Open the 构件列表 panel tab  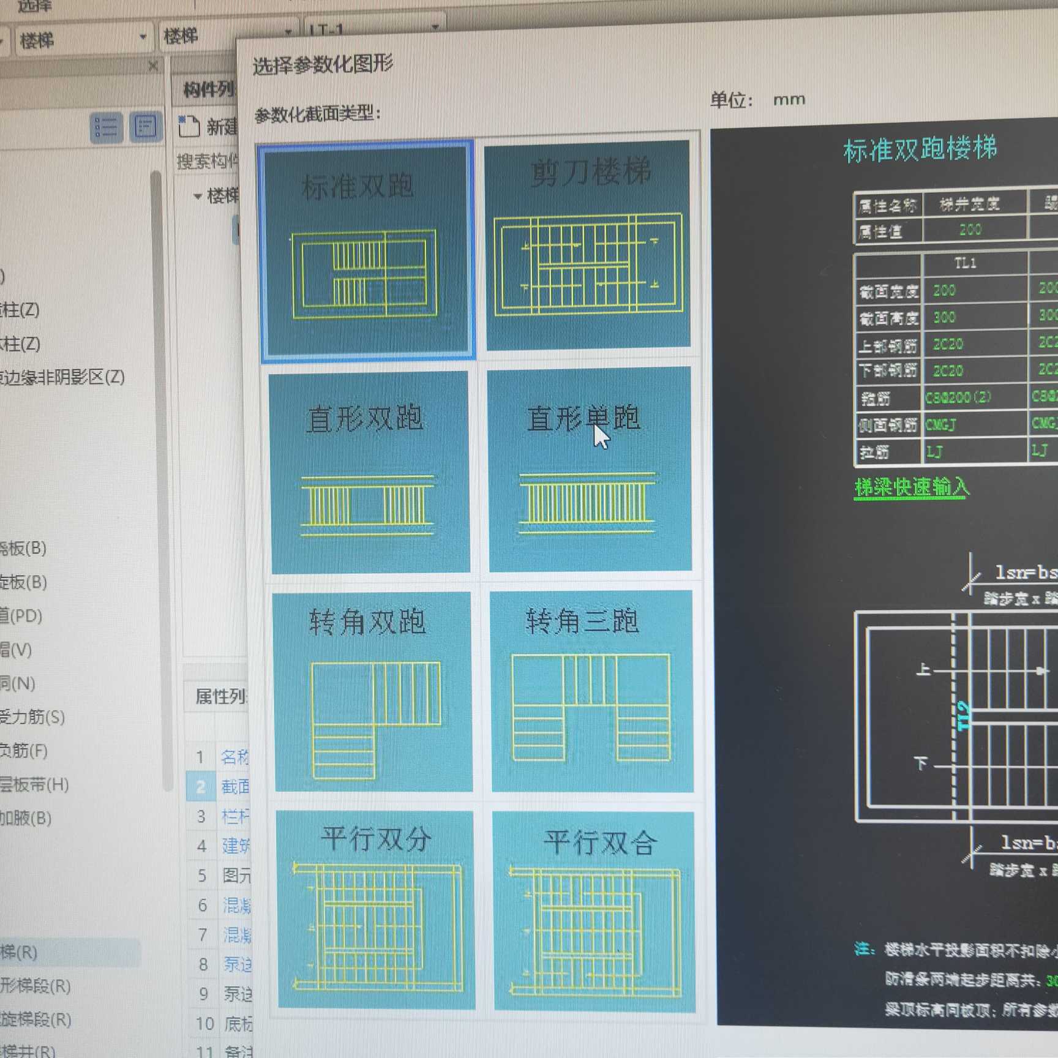[210, 90]
